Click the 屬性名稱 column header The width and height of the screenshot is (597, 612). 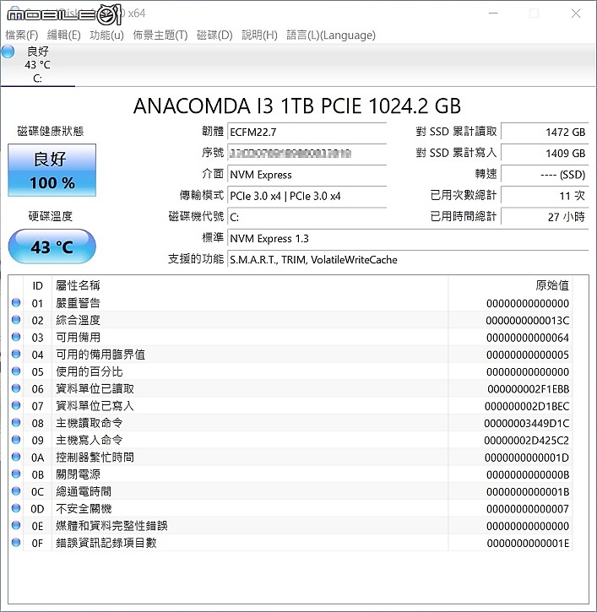pyautogui.click(x=78, y=285)
